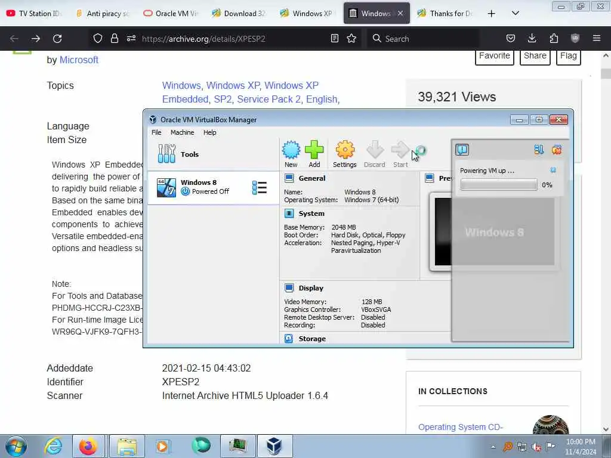Click the Start arrow toolbar icon
Screen dimensions: 611x458
click(x=400, y=154)
